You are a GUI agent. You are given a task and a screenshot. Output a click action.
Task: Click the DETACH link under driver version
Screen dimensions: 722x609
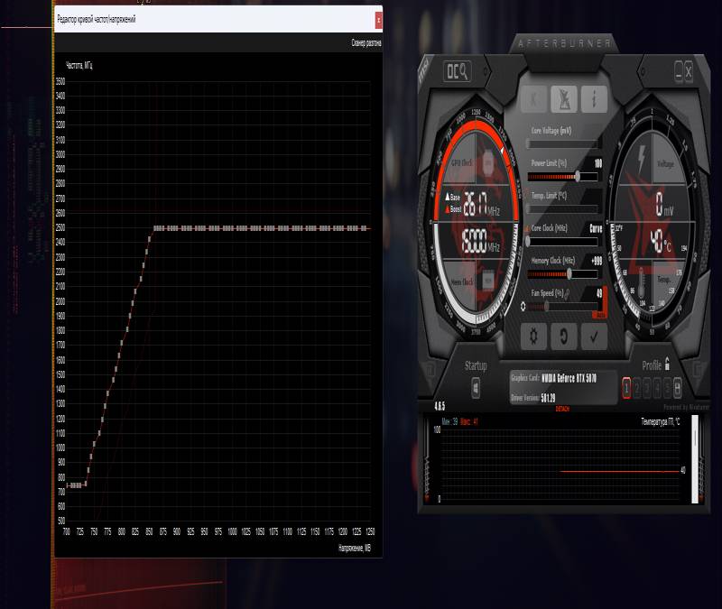pos(562,409)
